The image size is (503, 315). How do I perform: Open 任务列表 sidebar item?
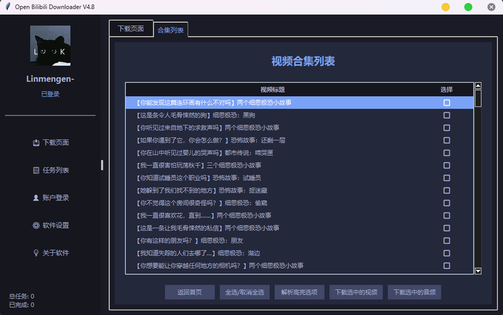pyautogui.click(x=51, y=170)
